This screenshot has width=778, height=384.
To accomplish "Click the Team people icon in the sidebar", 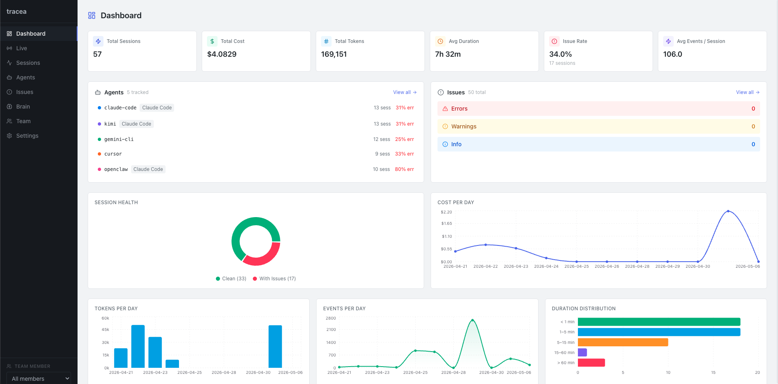I will coord(9,121).
